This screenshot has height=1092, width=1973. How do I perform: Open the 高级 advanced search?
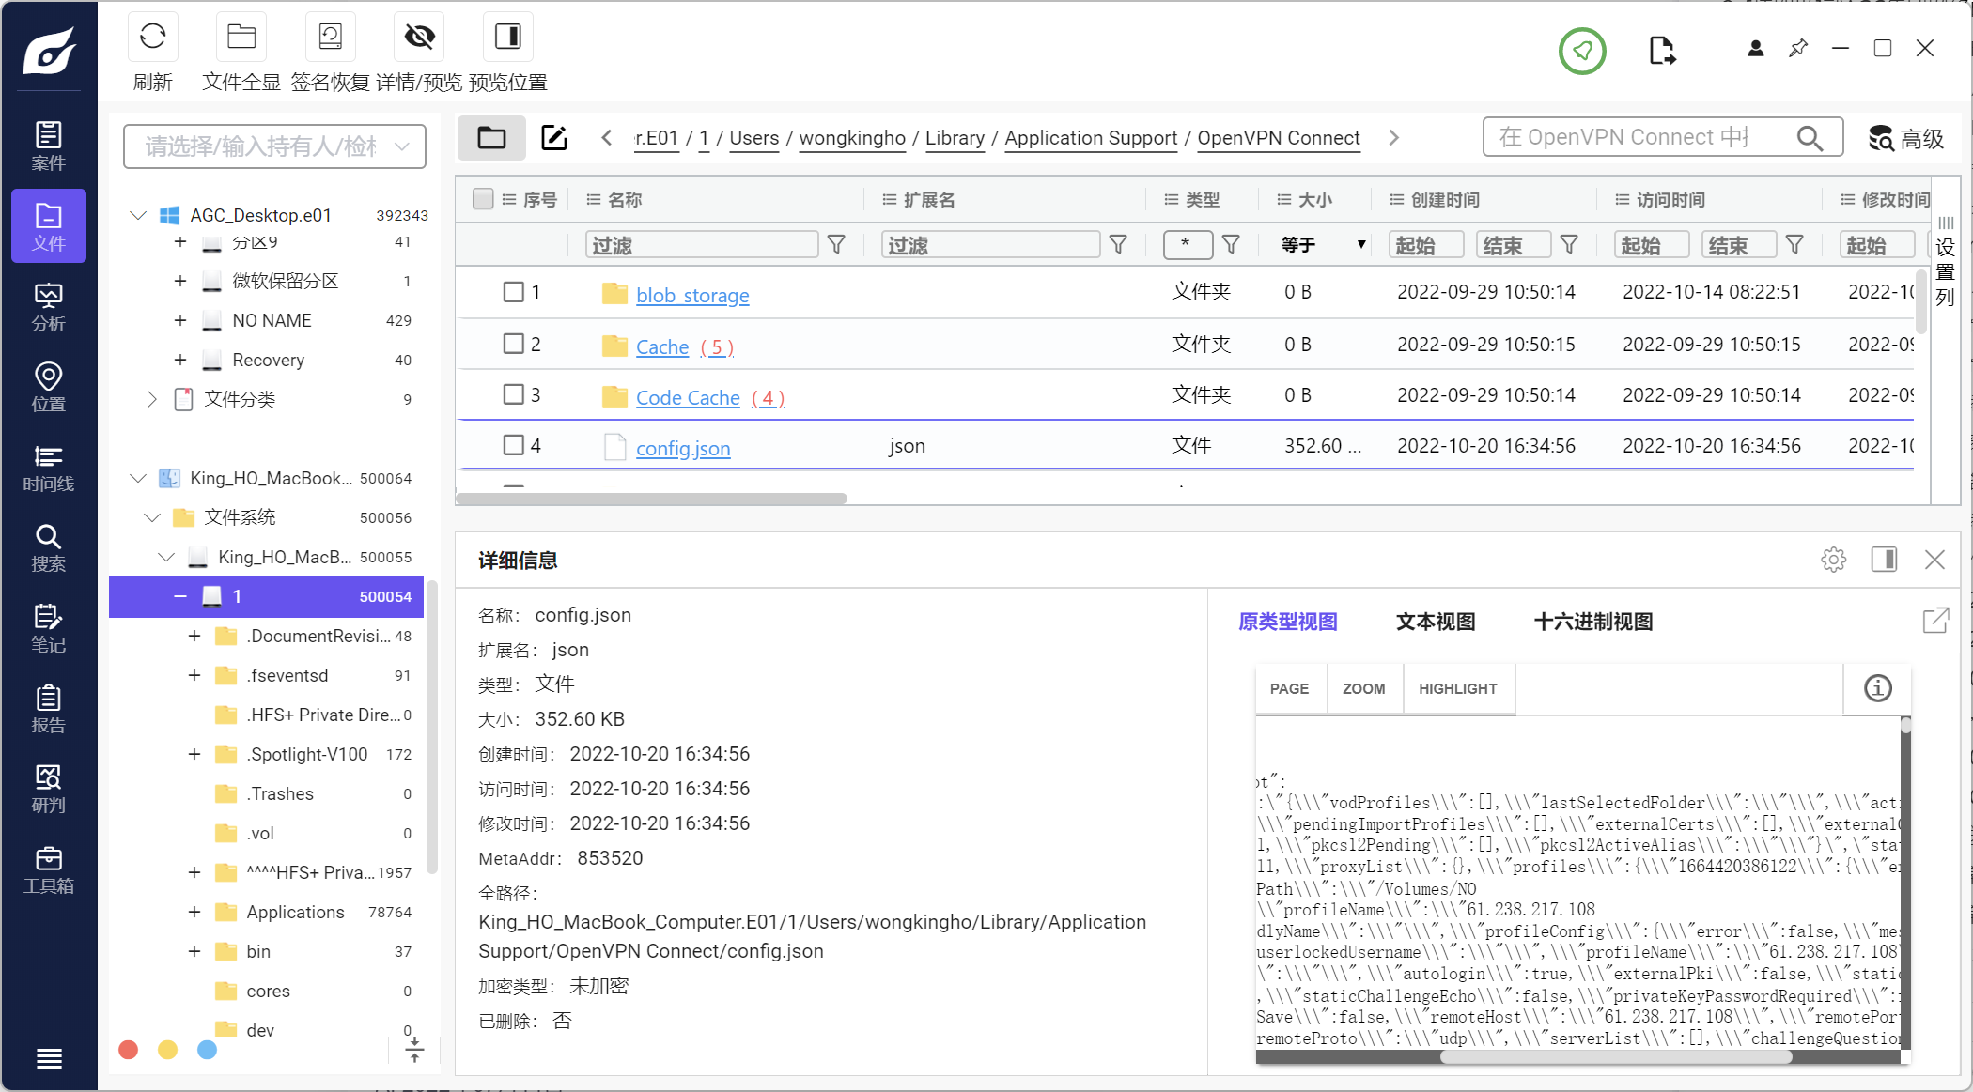pos(1905,138)
